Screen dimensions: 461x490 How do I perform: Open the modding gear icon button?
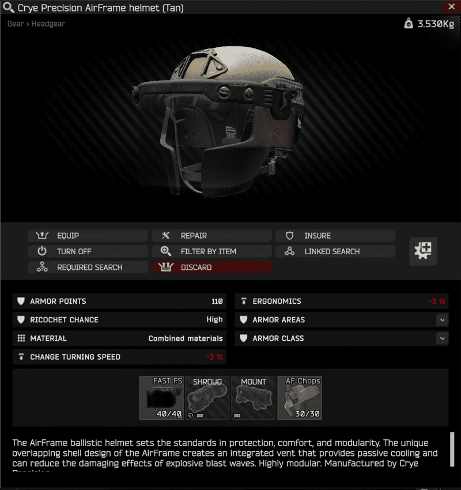tap(423, 251)
